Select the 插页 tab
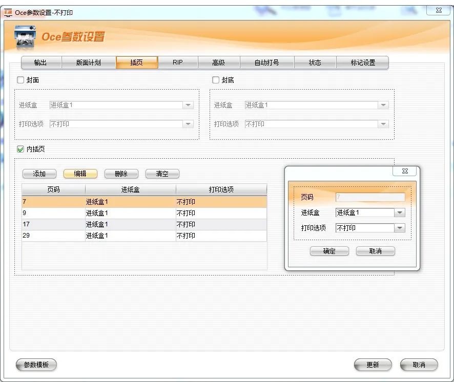 coord(137,62)
